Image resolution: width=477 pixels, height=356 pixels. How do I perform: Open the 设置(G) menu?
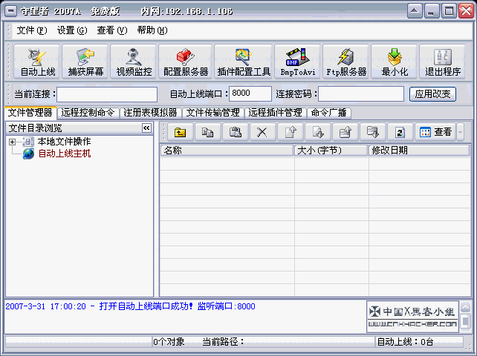(71, 30)
